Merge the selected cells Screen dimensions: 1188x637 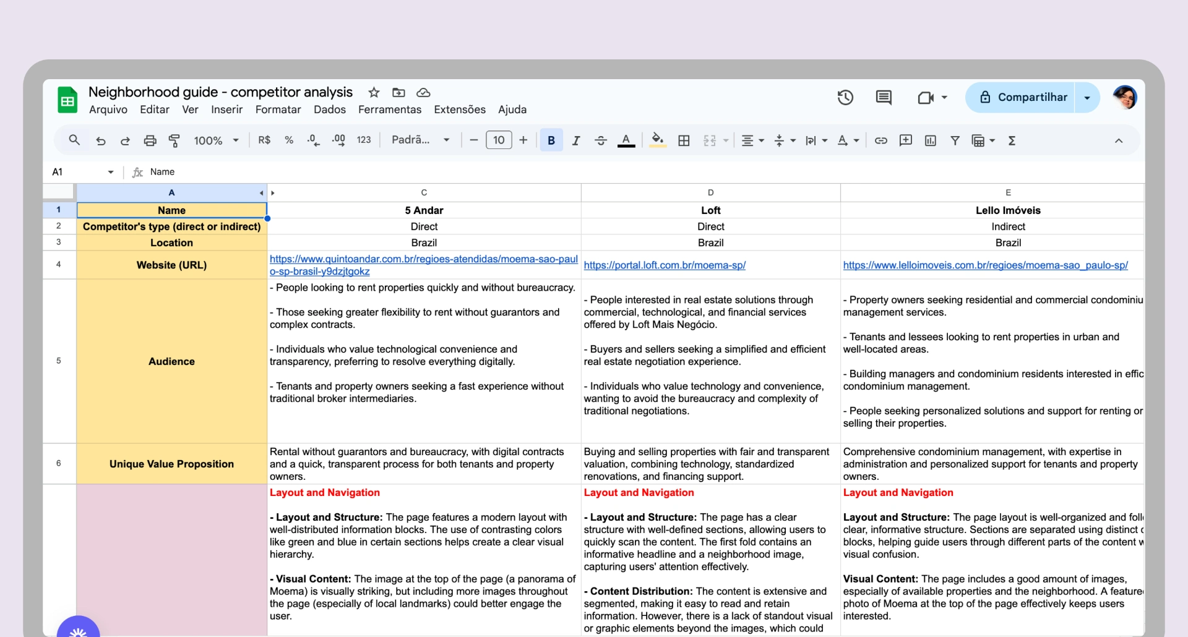[x=710, y=140]
